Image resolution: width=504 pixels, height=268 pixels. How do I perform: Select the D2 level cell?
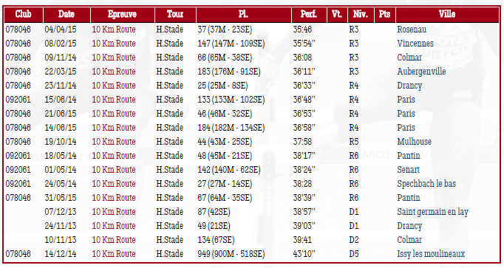(x=354, y=240)
